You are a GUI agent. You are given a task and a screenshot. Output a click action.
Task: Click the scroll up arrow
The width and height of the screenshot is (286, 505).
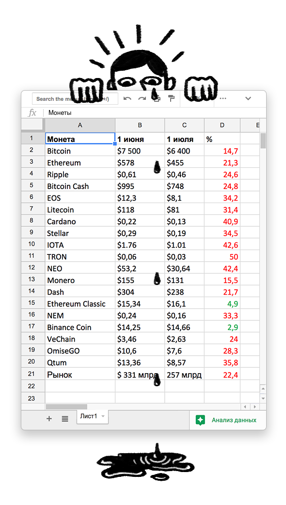point(263,389)
